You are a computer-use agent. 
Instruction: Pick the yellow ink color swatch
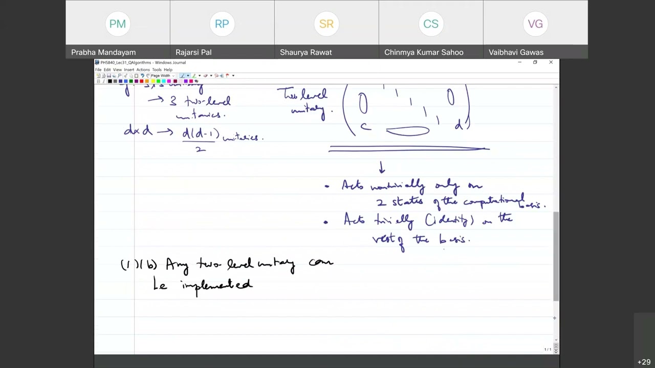[153, 81]
